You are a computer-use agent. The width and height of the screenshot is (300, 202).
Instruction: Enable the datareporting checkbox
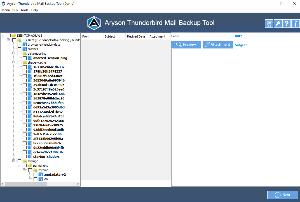click(x=20, y=54)
